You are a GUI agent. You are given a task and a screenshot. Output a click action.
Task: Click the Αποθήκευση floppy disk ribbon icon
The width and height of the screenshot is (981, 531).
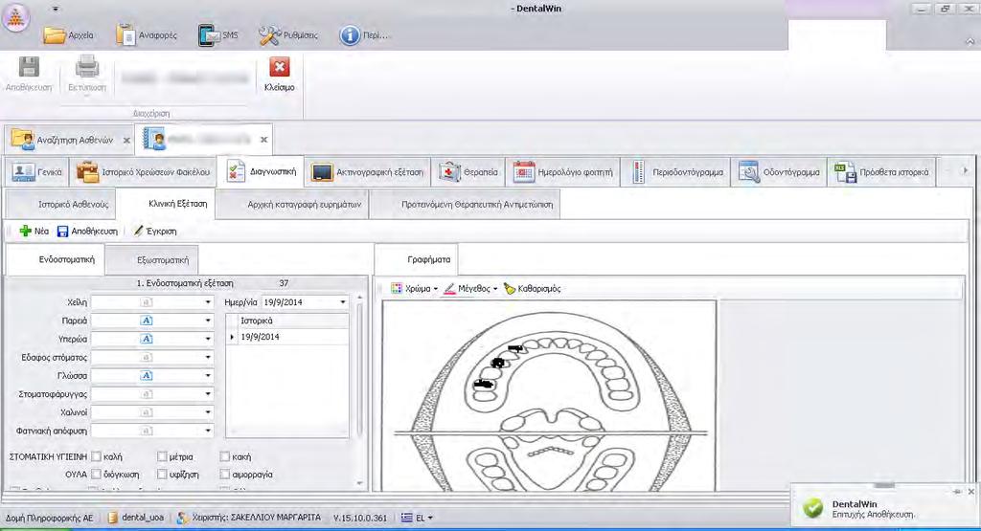[x=29, y=67]
